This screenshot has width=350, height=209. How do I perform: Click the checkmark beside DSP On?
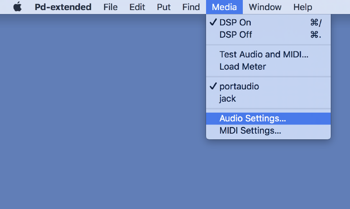click(213, 22)
